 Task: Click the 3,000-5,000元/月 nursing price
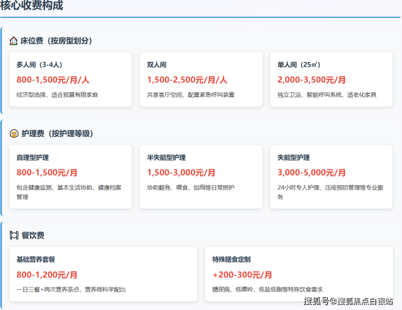pyautogui.click(x=311, y=173)
